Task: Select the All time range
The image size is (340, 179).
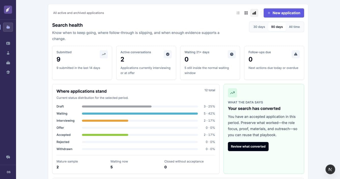Action: click(294, 27)
